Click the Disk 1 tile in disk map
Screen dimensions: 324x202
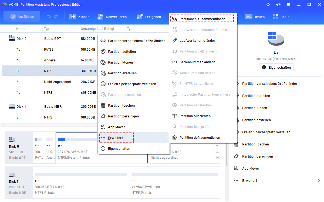point(18,183)
